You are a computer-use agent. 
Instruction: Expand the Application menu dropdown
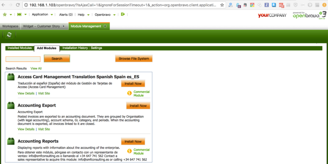tap(52, 15)
